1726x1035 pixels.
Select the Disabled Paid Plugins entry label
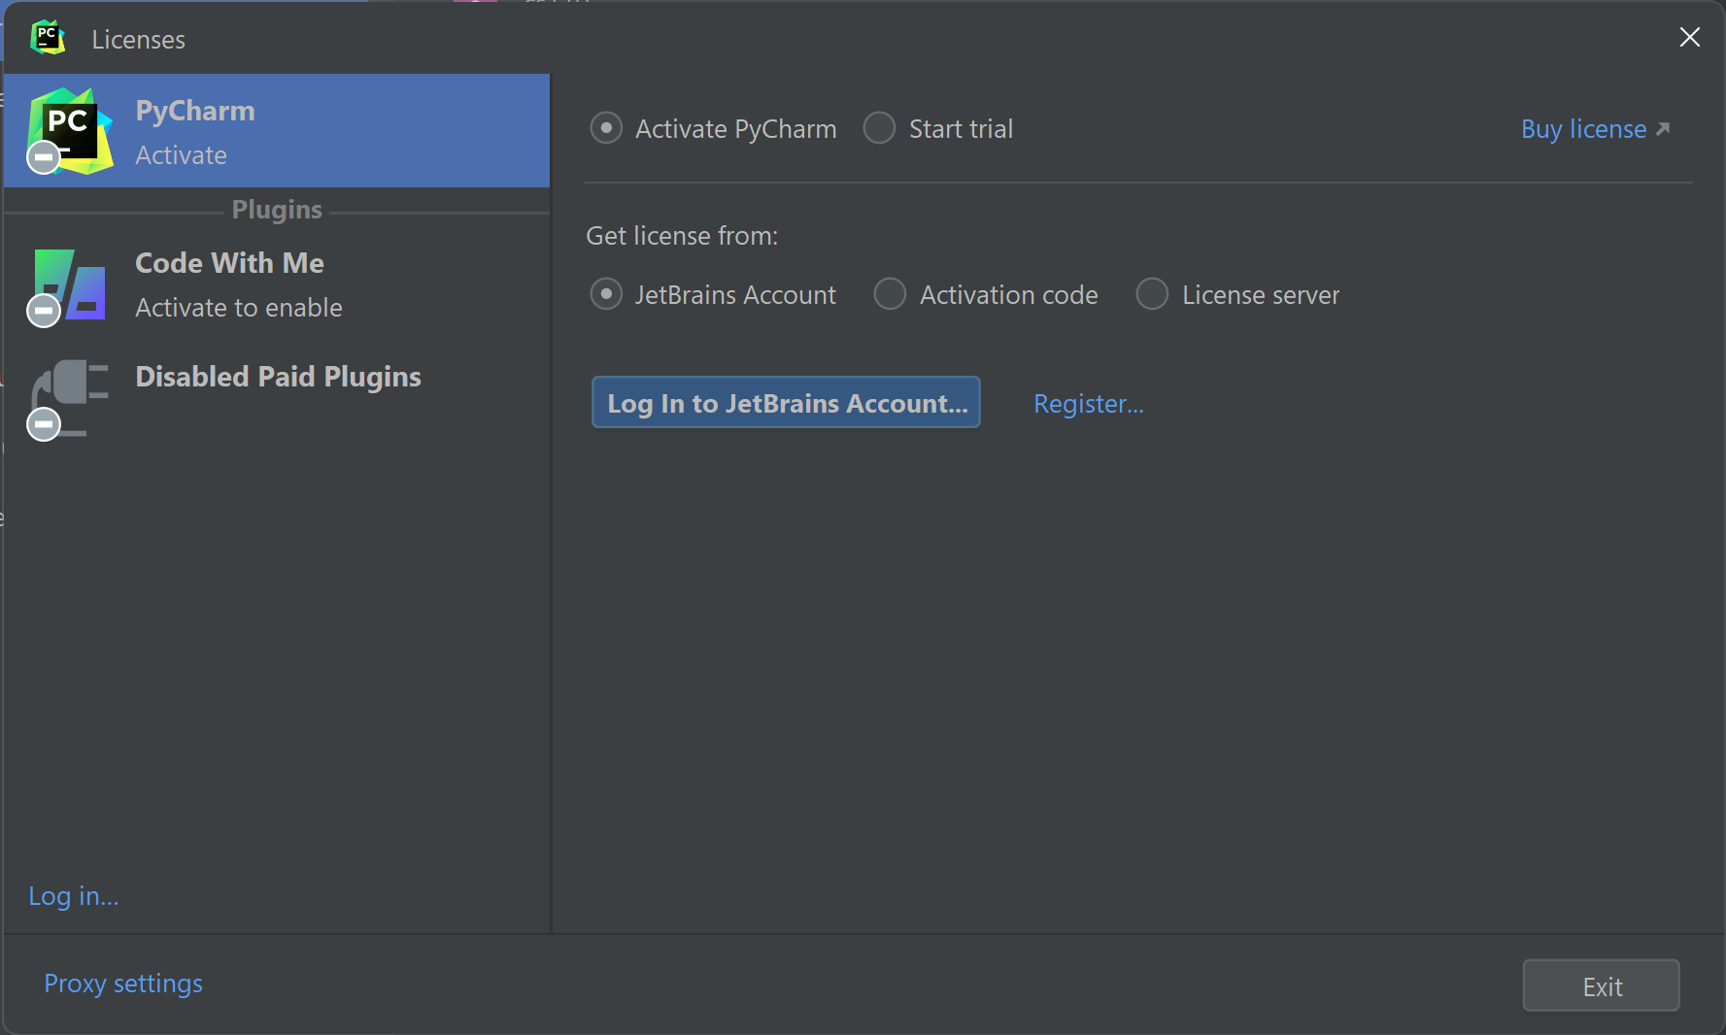[x=279, y=377]
